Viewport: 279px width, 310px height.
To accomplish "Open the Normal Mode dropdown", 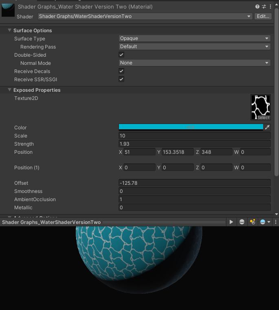I will click(195, 63).
